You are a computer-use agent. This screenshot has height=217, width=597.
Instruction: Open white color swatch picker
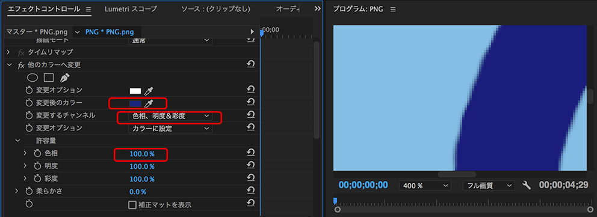[x=135, y=91]
